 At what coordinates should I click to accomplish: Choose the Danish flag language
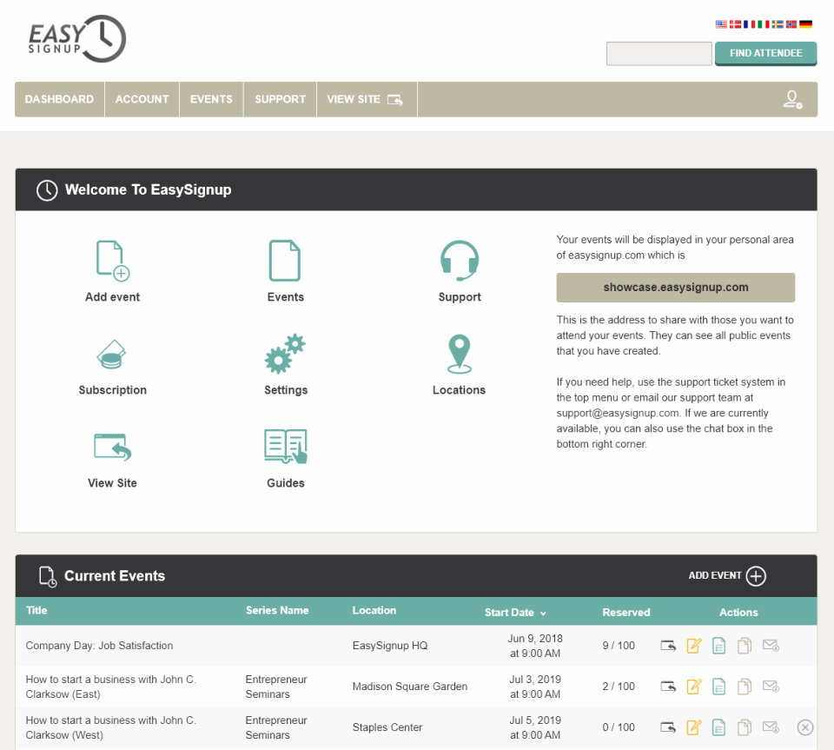click(x=734, y=23)
